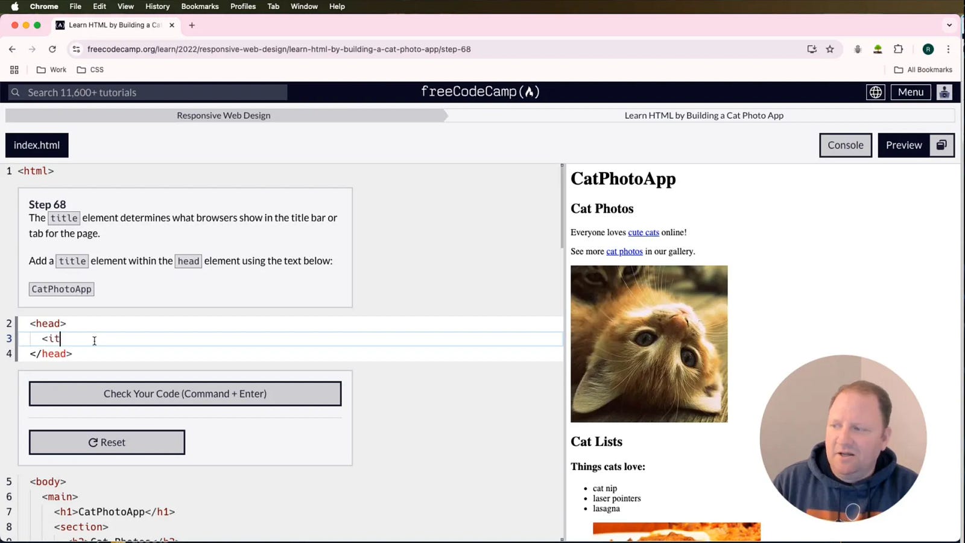Open Responsive Web Design breadcrumb
Image resolution: width=965 pixels, height=543 pixels.
224,115
